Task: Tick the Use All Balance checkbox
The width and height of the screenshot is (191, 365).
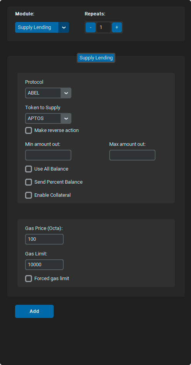Action: point(29,169)
